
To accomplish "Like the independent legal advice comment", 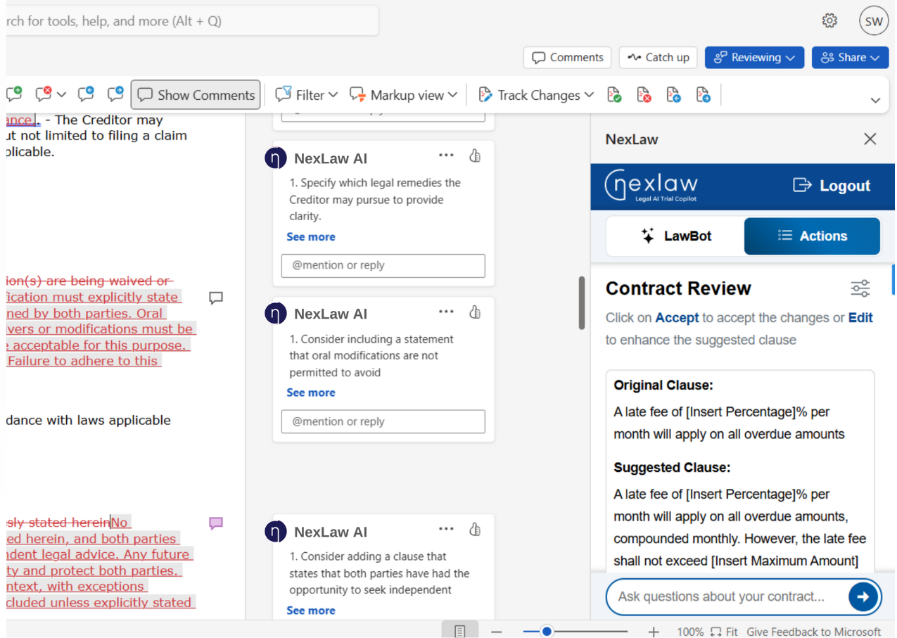I will click(x=475, y=529).
